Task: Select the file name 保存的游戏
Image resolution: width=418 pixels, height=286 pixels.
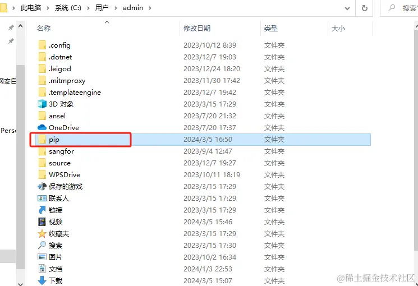Action: point(66,186)
